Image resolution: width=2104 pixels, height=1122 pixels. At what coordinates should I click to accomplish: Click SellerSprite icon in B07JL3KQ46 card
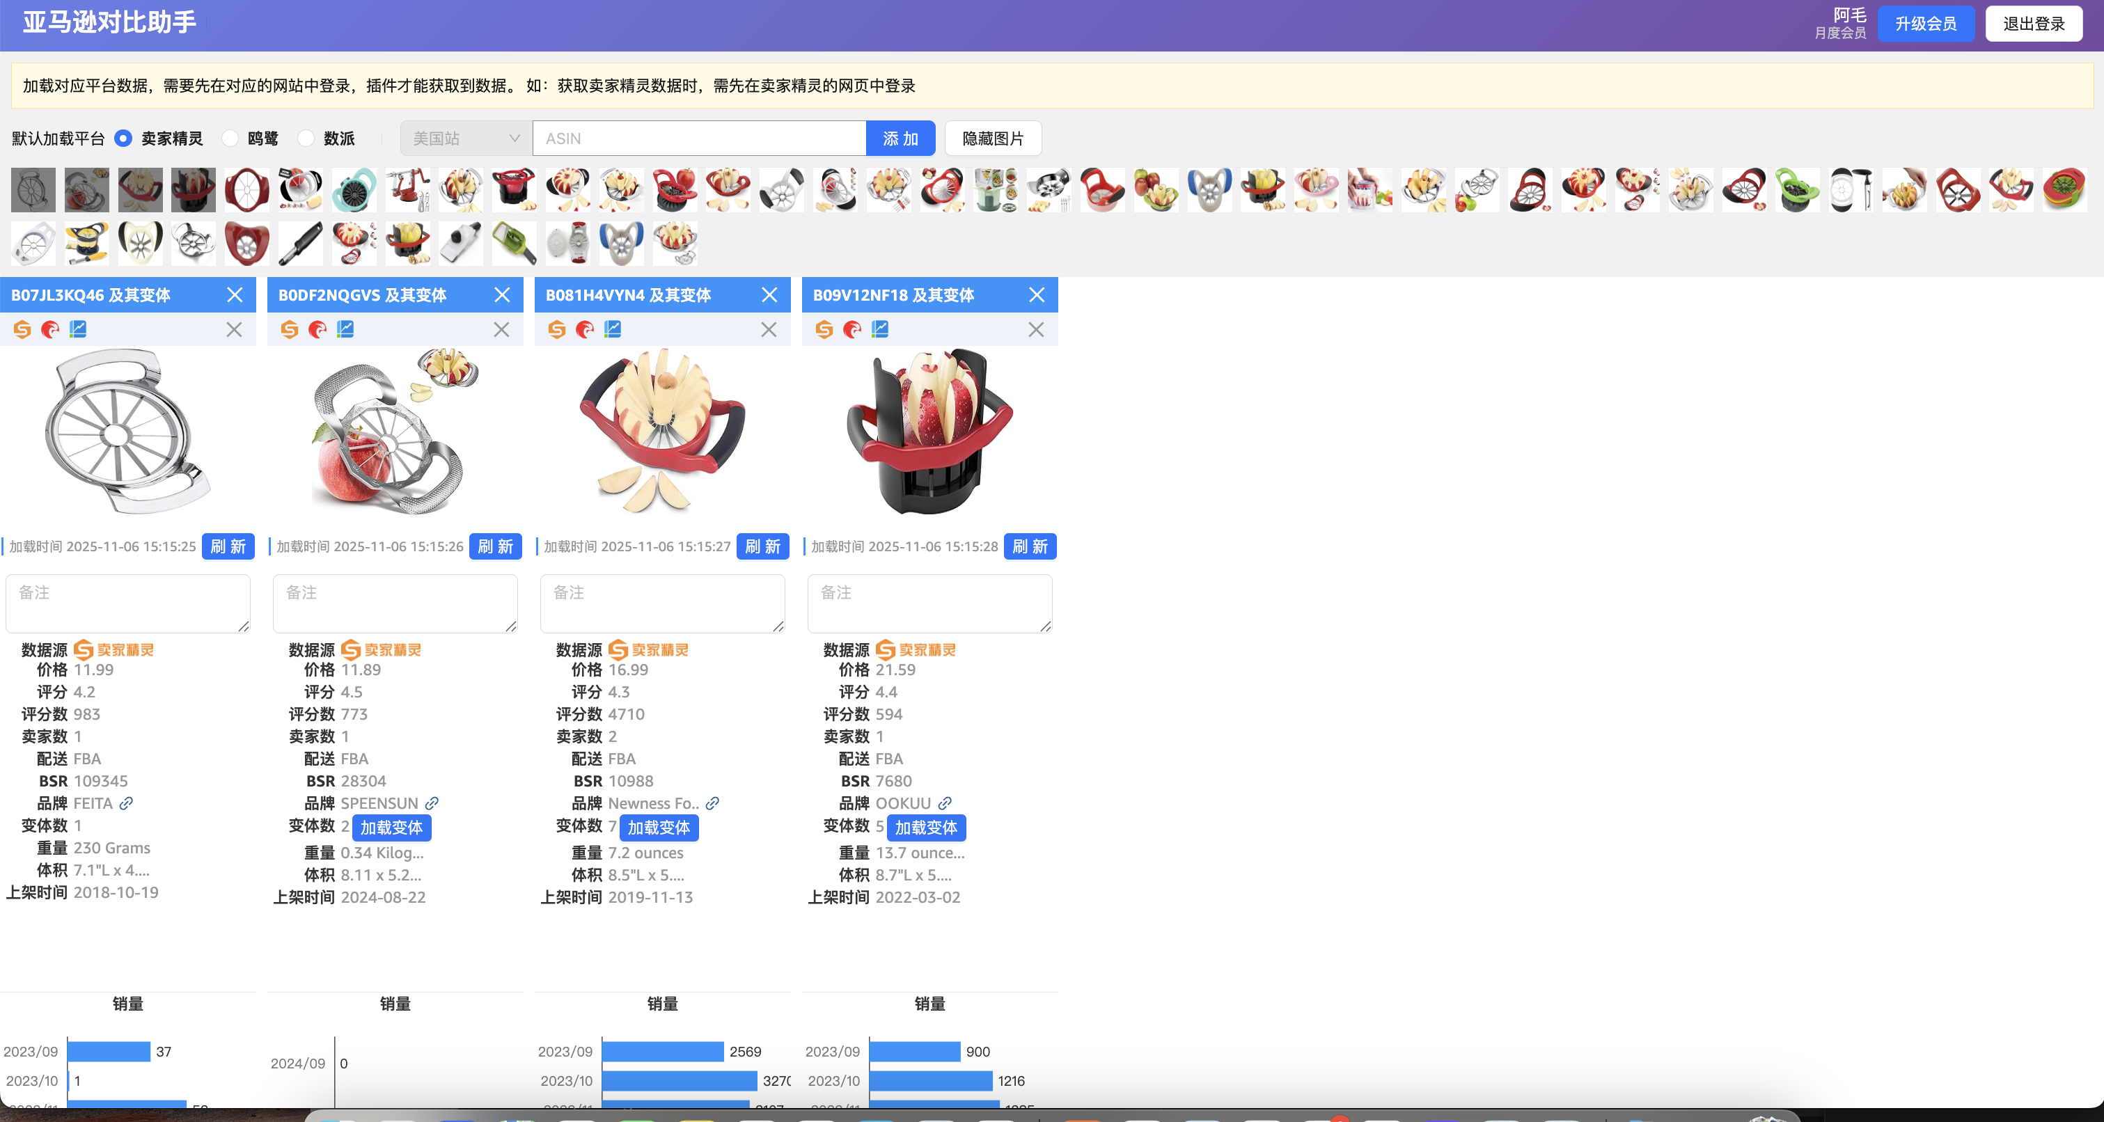[x=22, y=329]
